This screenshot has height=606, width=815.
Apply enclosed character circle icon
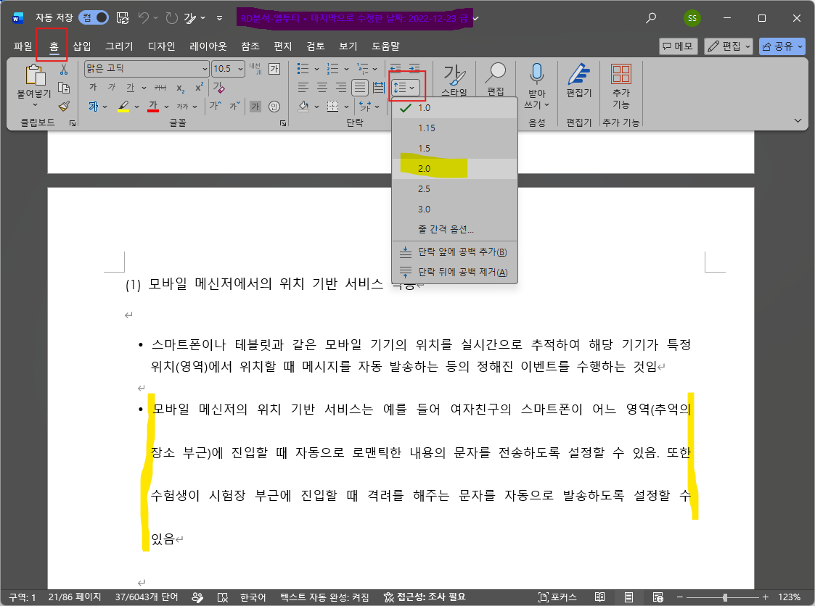coord(274,107)
